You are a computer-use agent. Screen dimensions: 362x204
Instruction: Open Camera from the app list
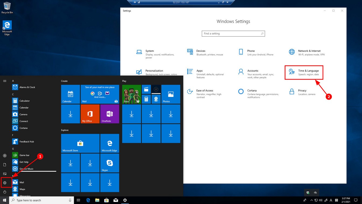(x=34, y=114)
